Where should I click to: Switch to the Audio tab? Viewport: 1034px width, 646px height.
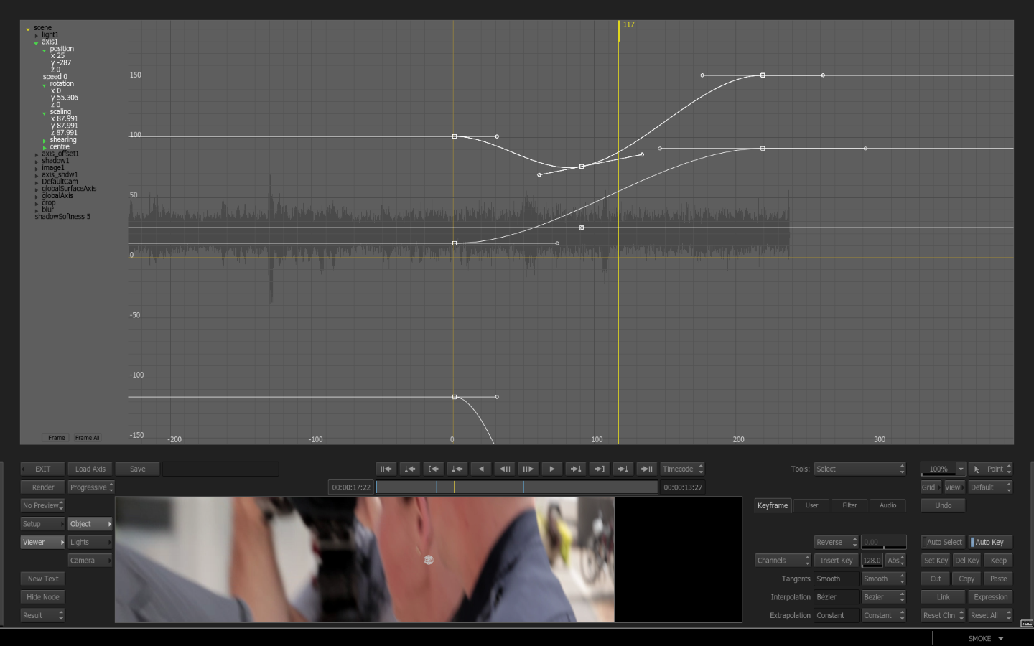(888, 505)
